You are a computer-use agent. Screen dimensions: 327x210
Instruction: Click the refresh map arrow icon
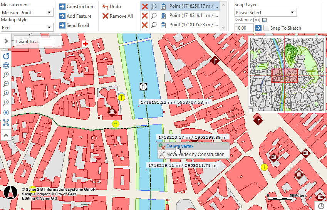coord(6,56)
